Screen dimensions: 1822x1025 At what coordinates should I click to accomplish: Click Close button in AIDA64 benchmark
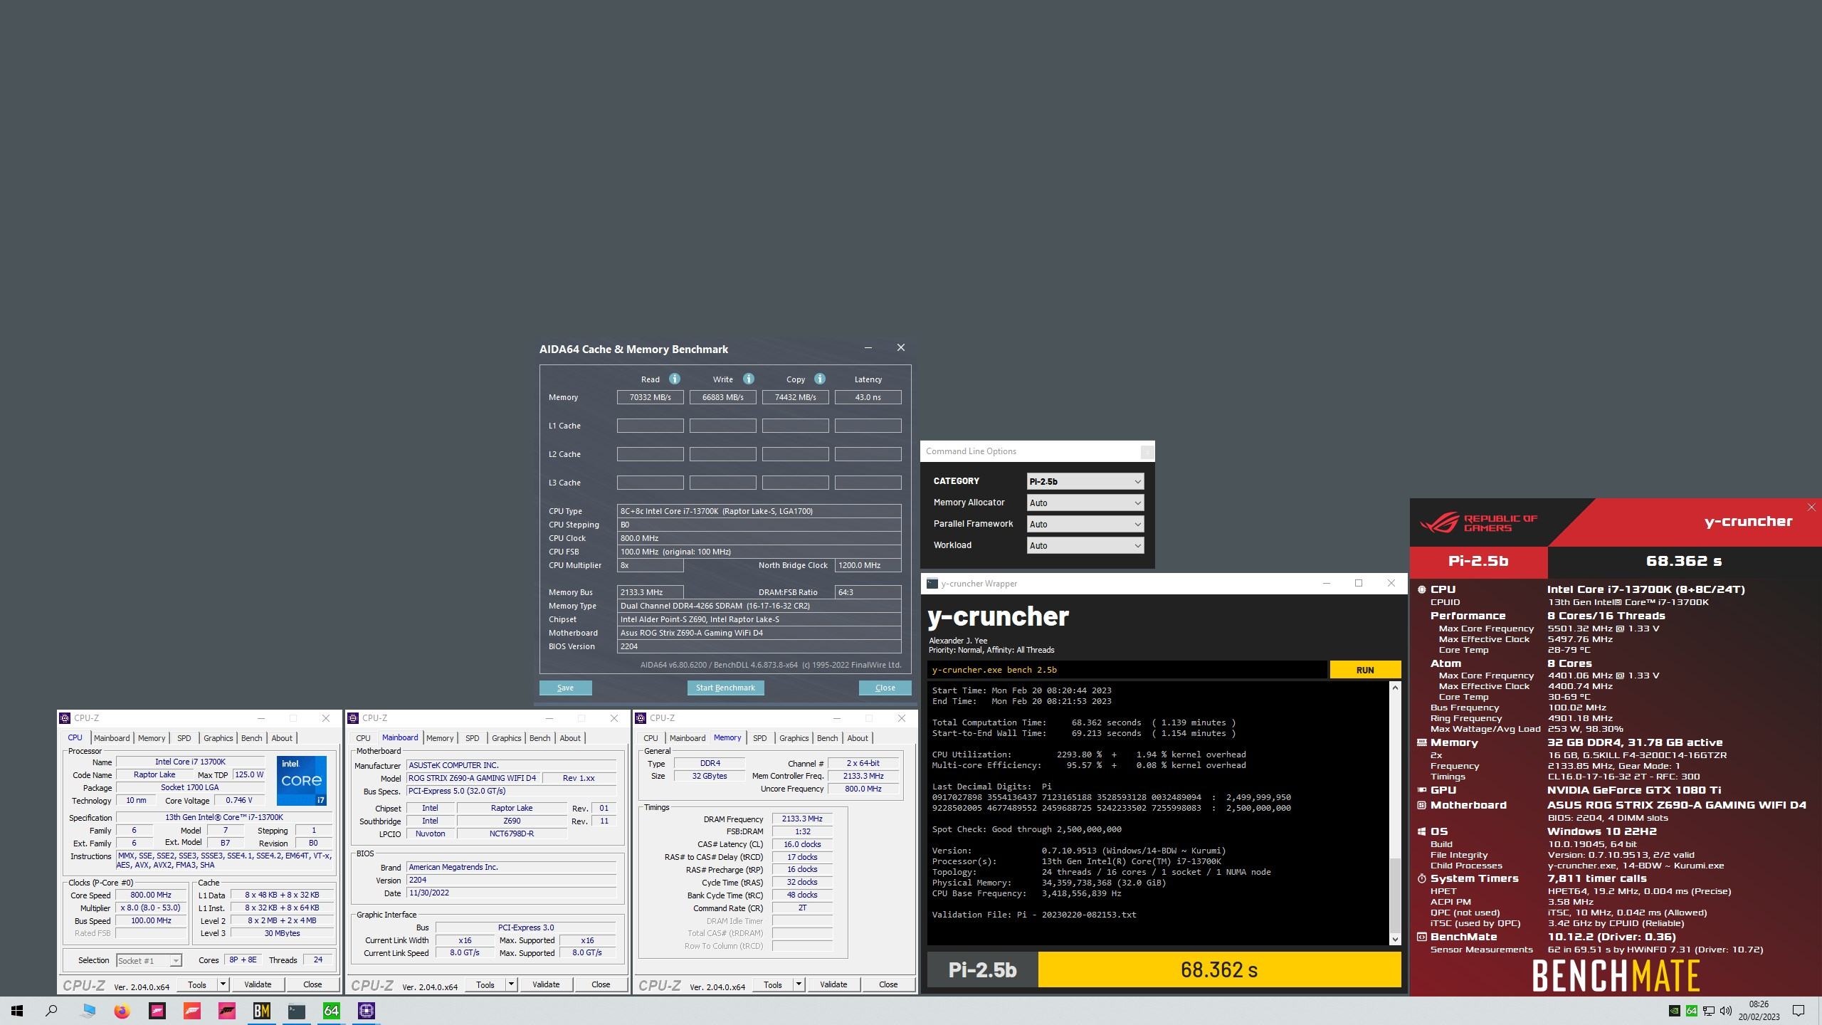[885, 688]
